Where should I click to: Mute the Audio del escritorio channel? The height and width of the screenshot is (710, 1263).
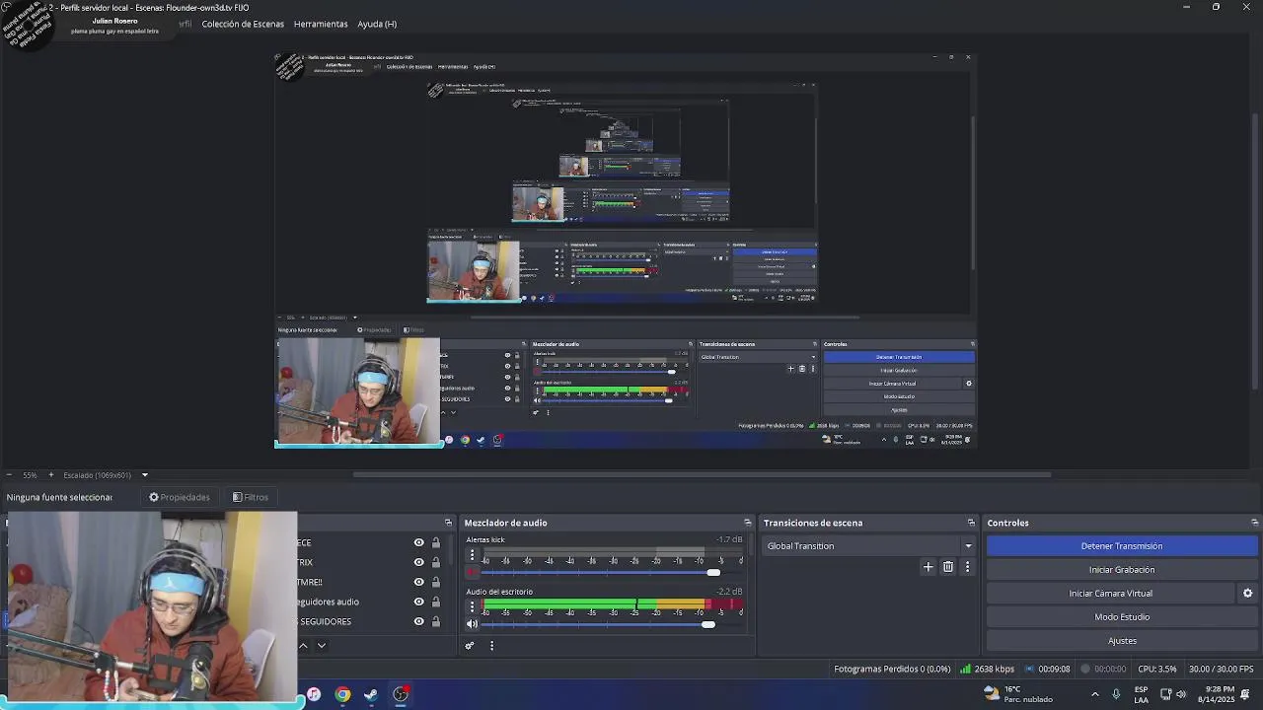click(x=472, y=623)
